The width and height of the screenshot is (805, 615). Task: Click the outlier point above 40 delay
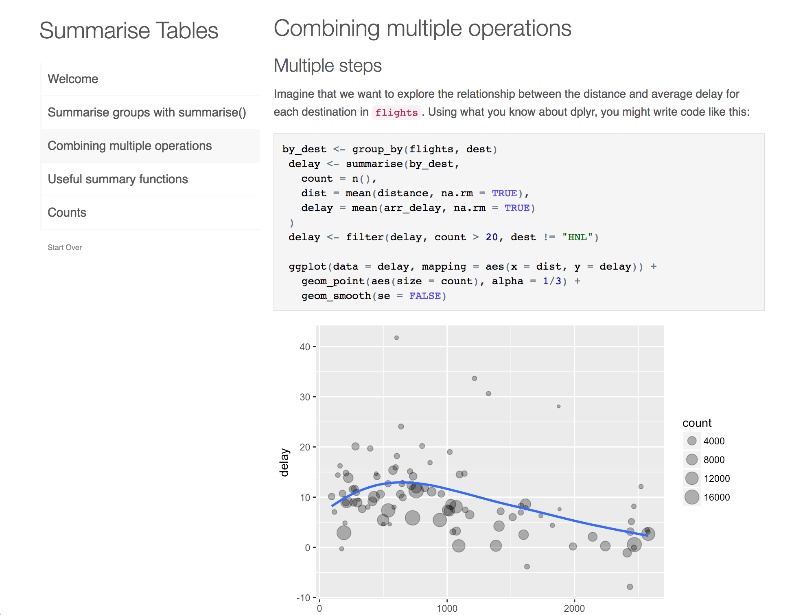[396, 338]
